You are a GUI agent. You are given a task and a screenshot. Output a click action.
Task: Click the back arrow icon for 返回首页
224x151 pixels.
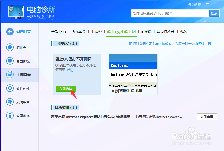(x=10, y=32)
